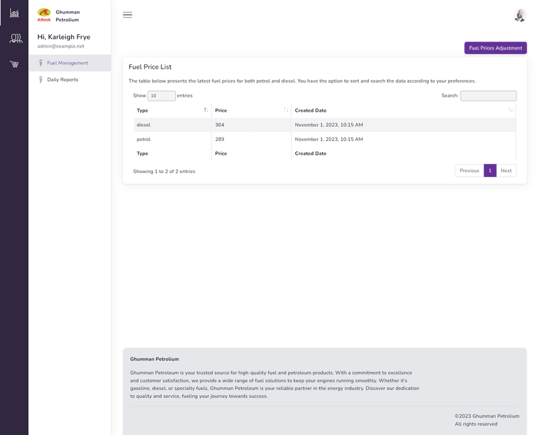Open the users section from the sidebar
The height and width of the screenshot is (435, 539).
(14, 38)
